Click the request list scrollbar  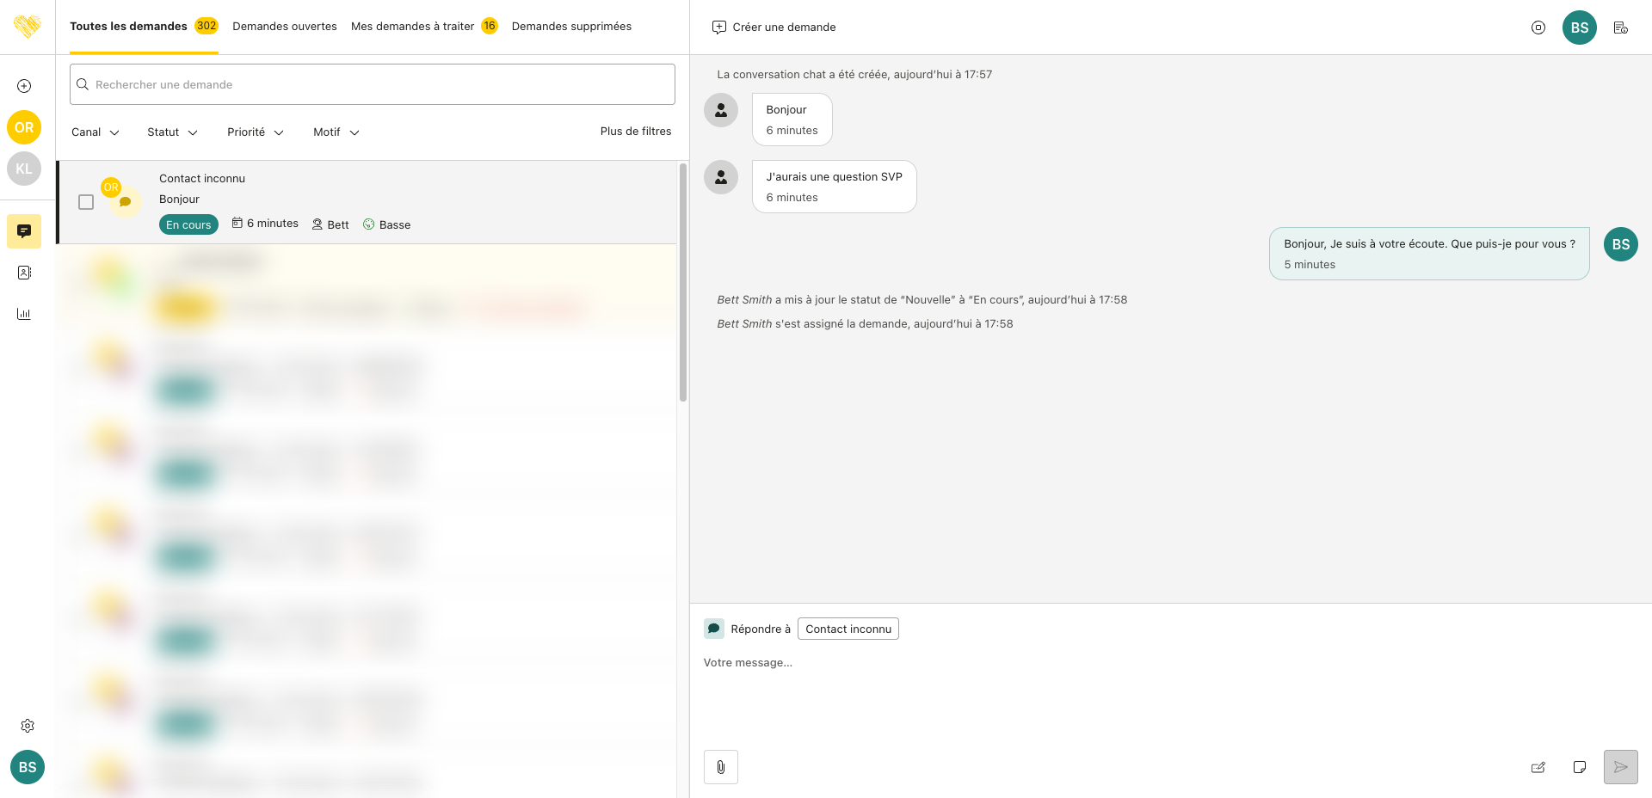(683, 284)
